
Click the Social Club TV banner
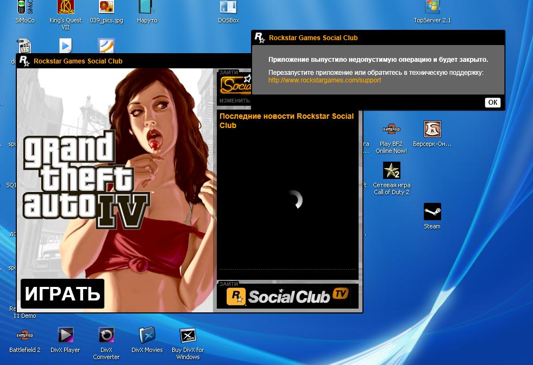coord(287,296)
